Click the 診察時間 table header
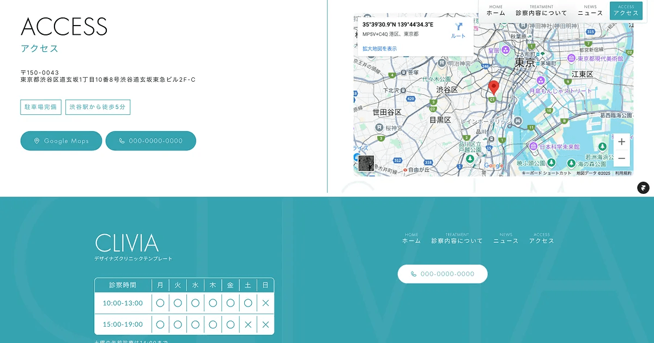Viewport: 654px width, 343px height. click(x=123, y=285)
